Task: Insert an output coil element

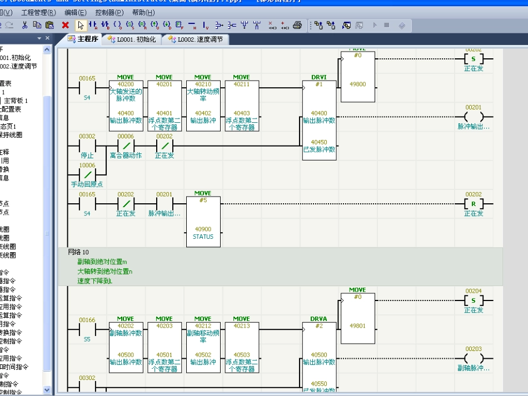Action: pyautogui.click(x=117, y=25)
